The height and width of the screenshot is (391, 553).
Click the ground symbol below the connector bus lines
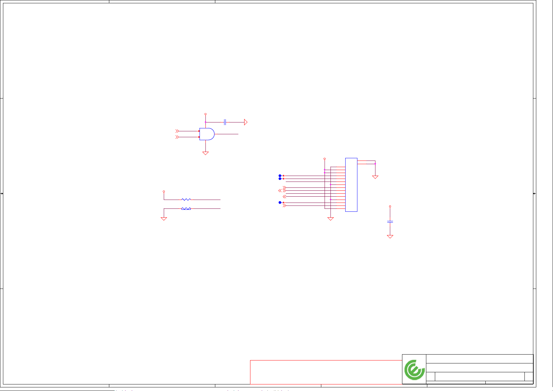(x=330, y=219)
